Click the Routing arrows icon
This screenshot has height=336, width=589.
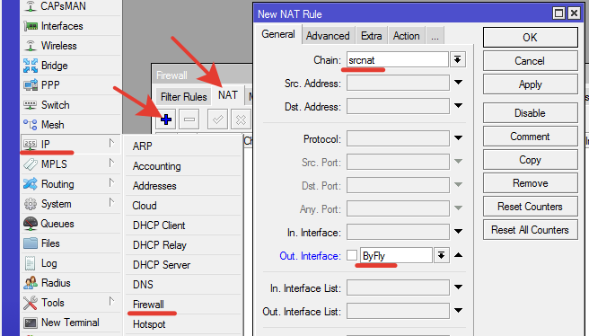pos(31,184)
